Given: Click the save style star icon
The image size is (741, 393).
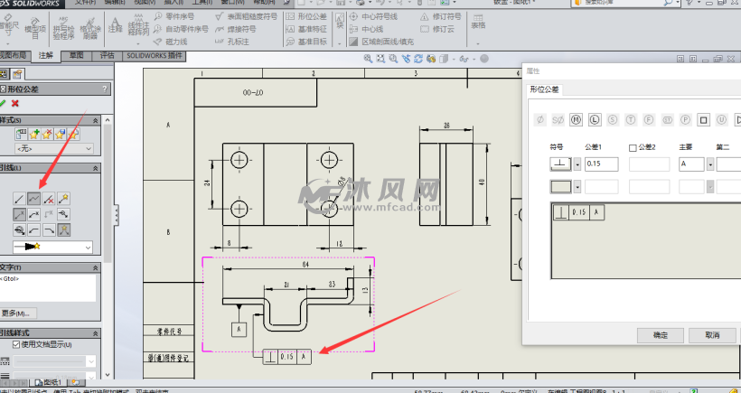Looking at the screenshot, I should tap(60, 134).
